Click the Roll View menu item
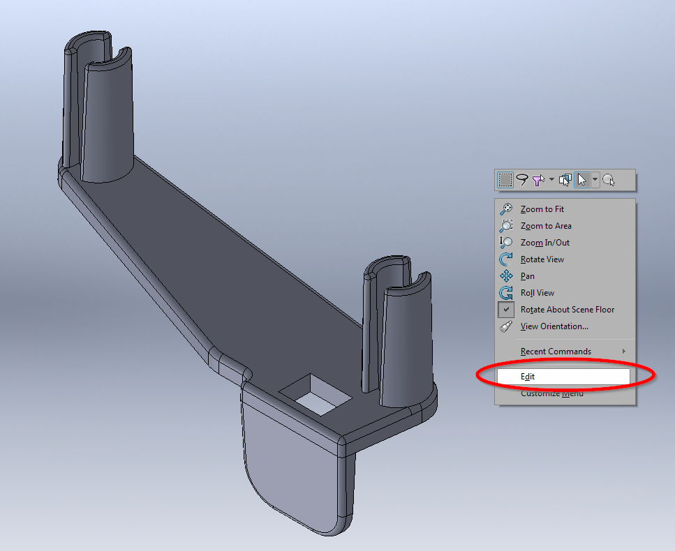 coord(565,293)
